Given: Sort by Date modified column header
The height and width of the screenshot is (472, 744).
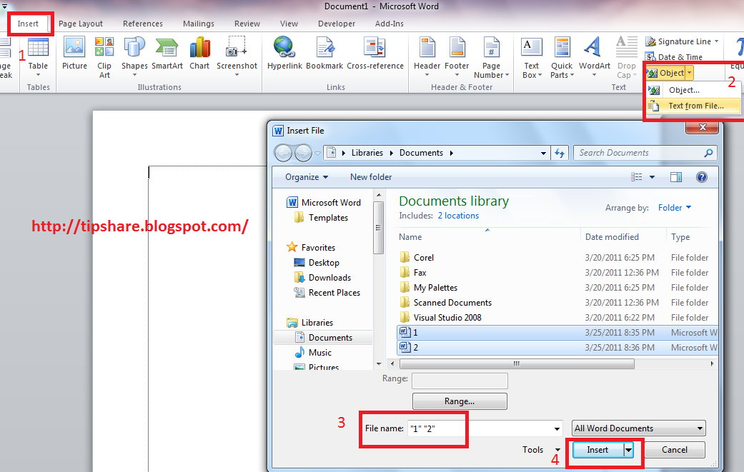Looking at the screenshot, I should point(612,237).
